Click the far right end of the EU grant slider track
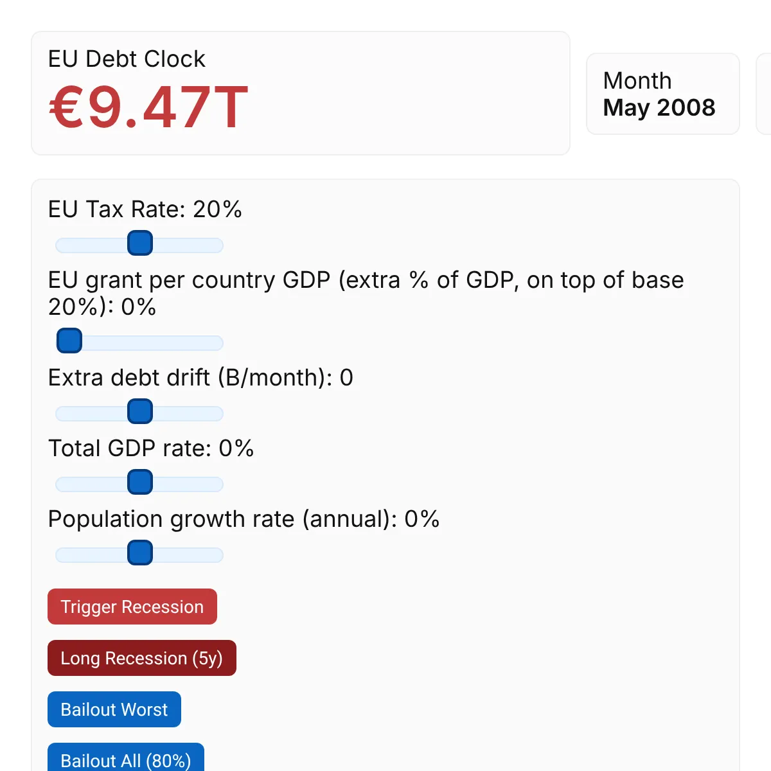The image size is (771, 771). 218,343
